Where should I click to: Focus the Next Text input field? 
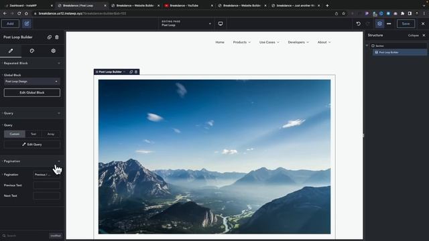(x=46, y=195)
